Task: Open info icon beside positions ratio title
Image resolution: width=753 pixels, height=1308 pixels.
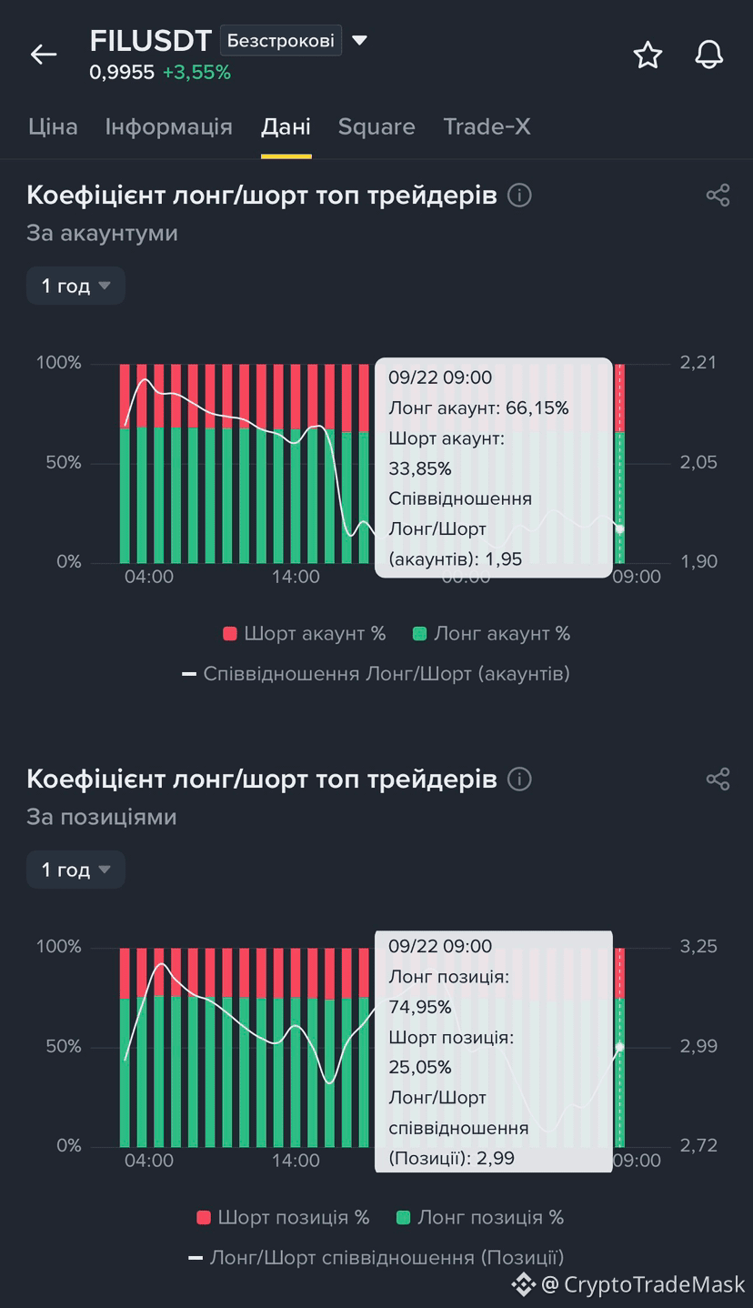Action: click(x=519, y=779)
